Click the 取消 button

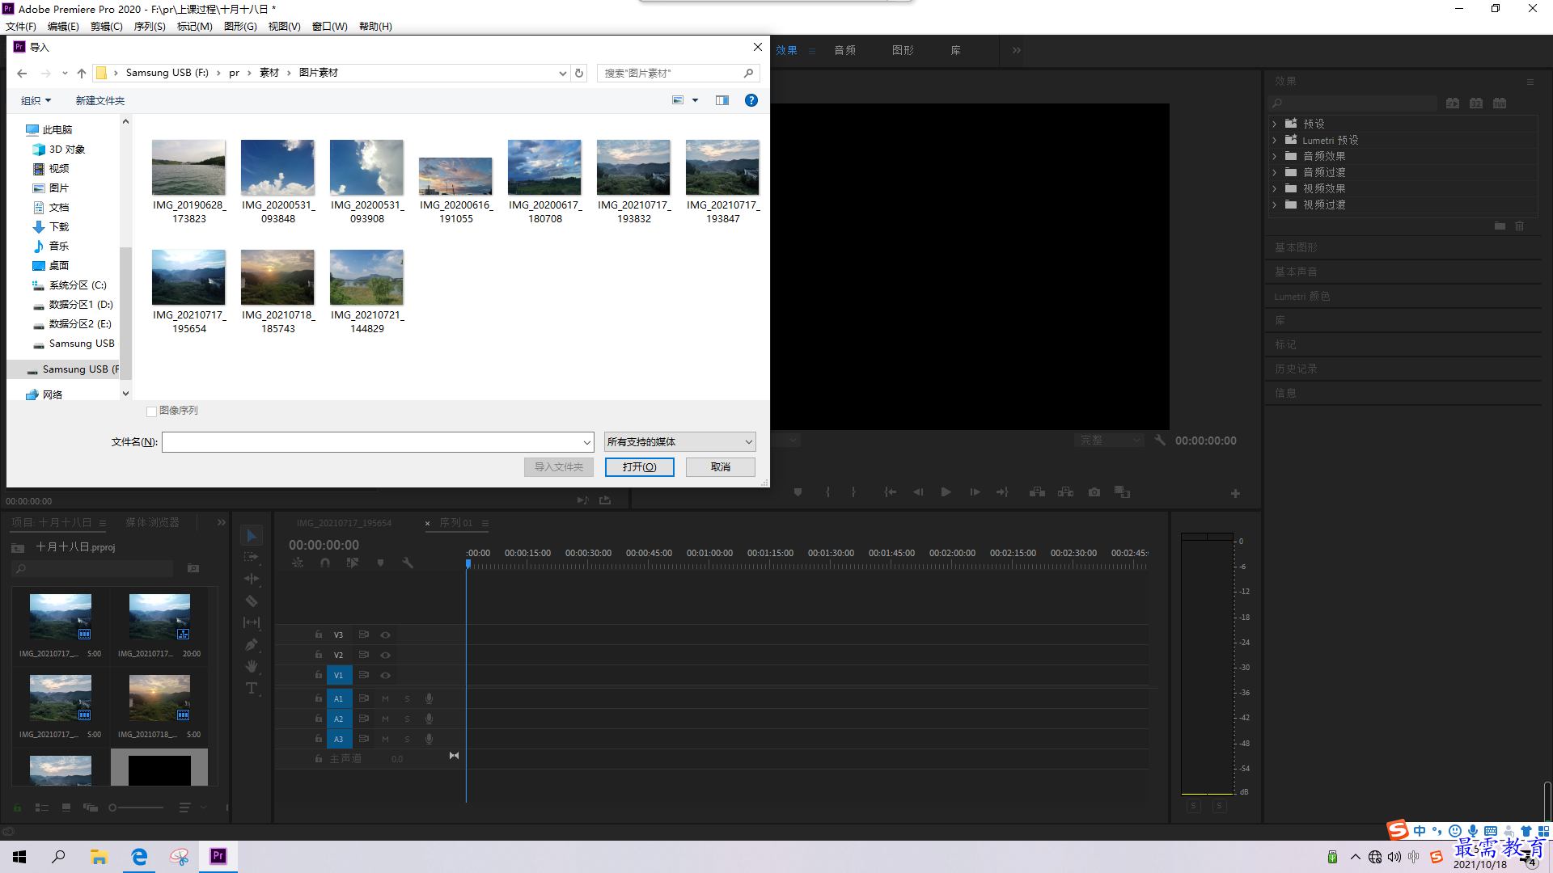pyautogui.click(x=721, y=467)
